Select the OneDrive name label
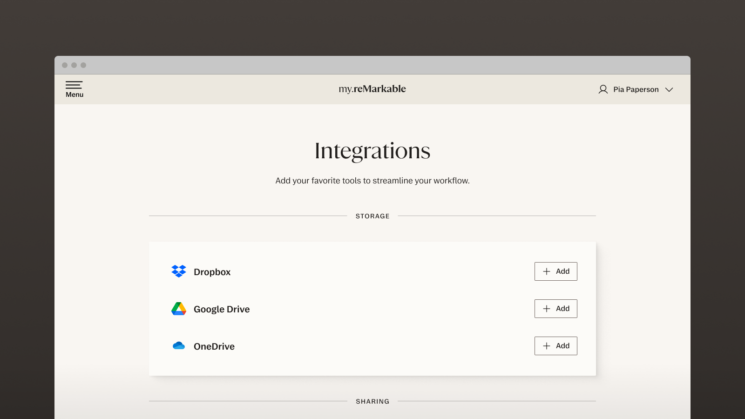Screen dimensions: 745x419 pos(214,346)
